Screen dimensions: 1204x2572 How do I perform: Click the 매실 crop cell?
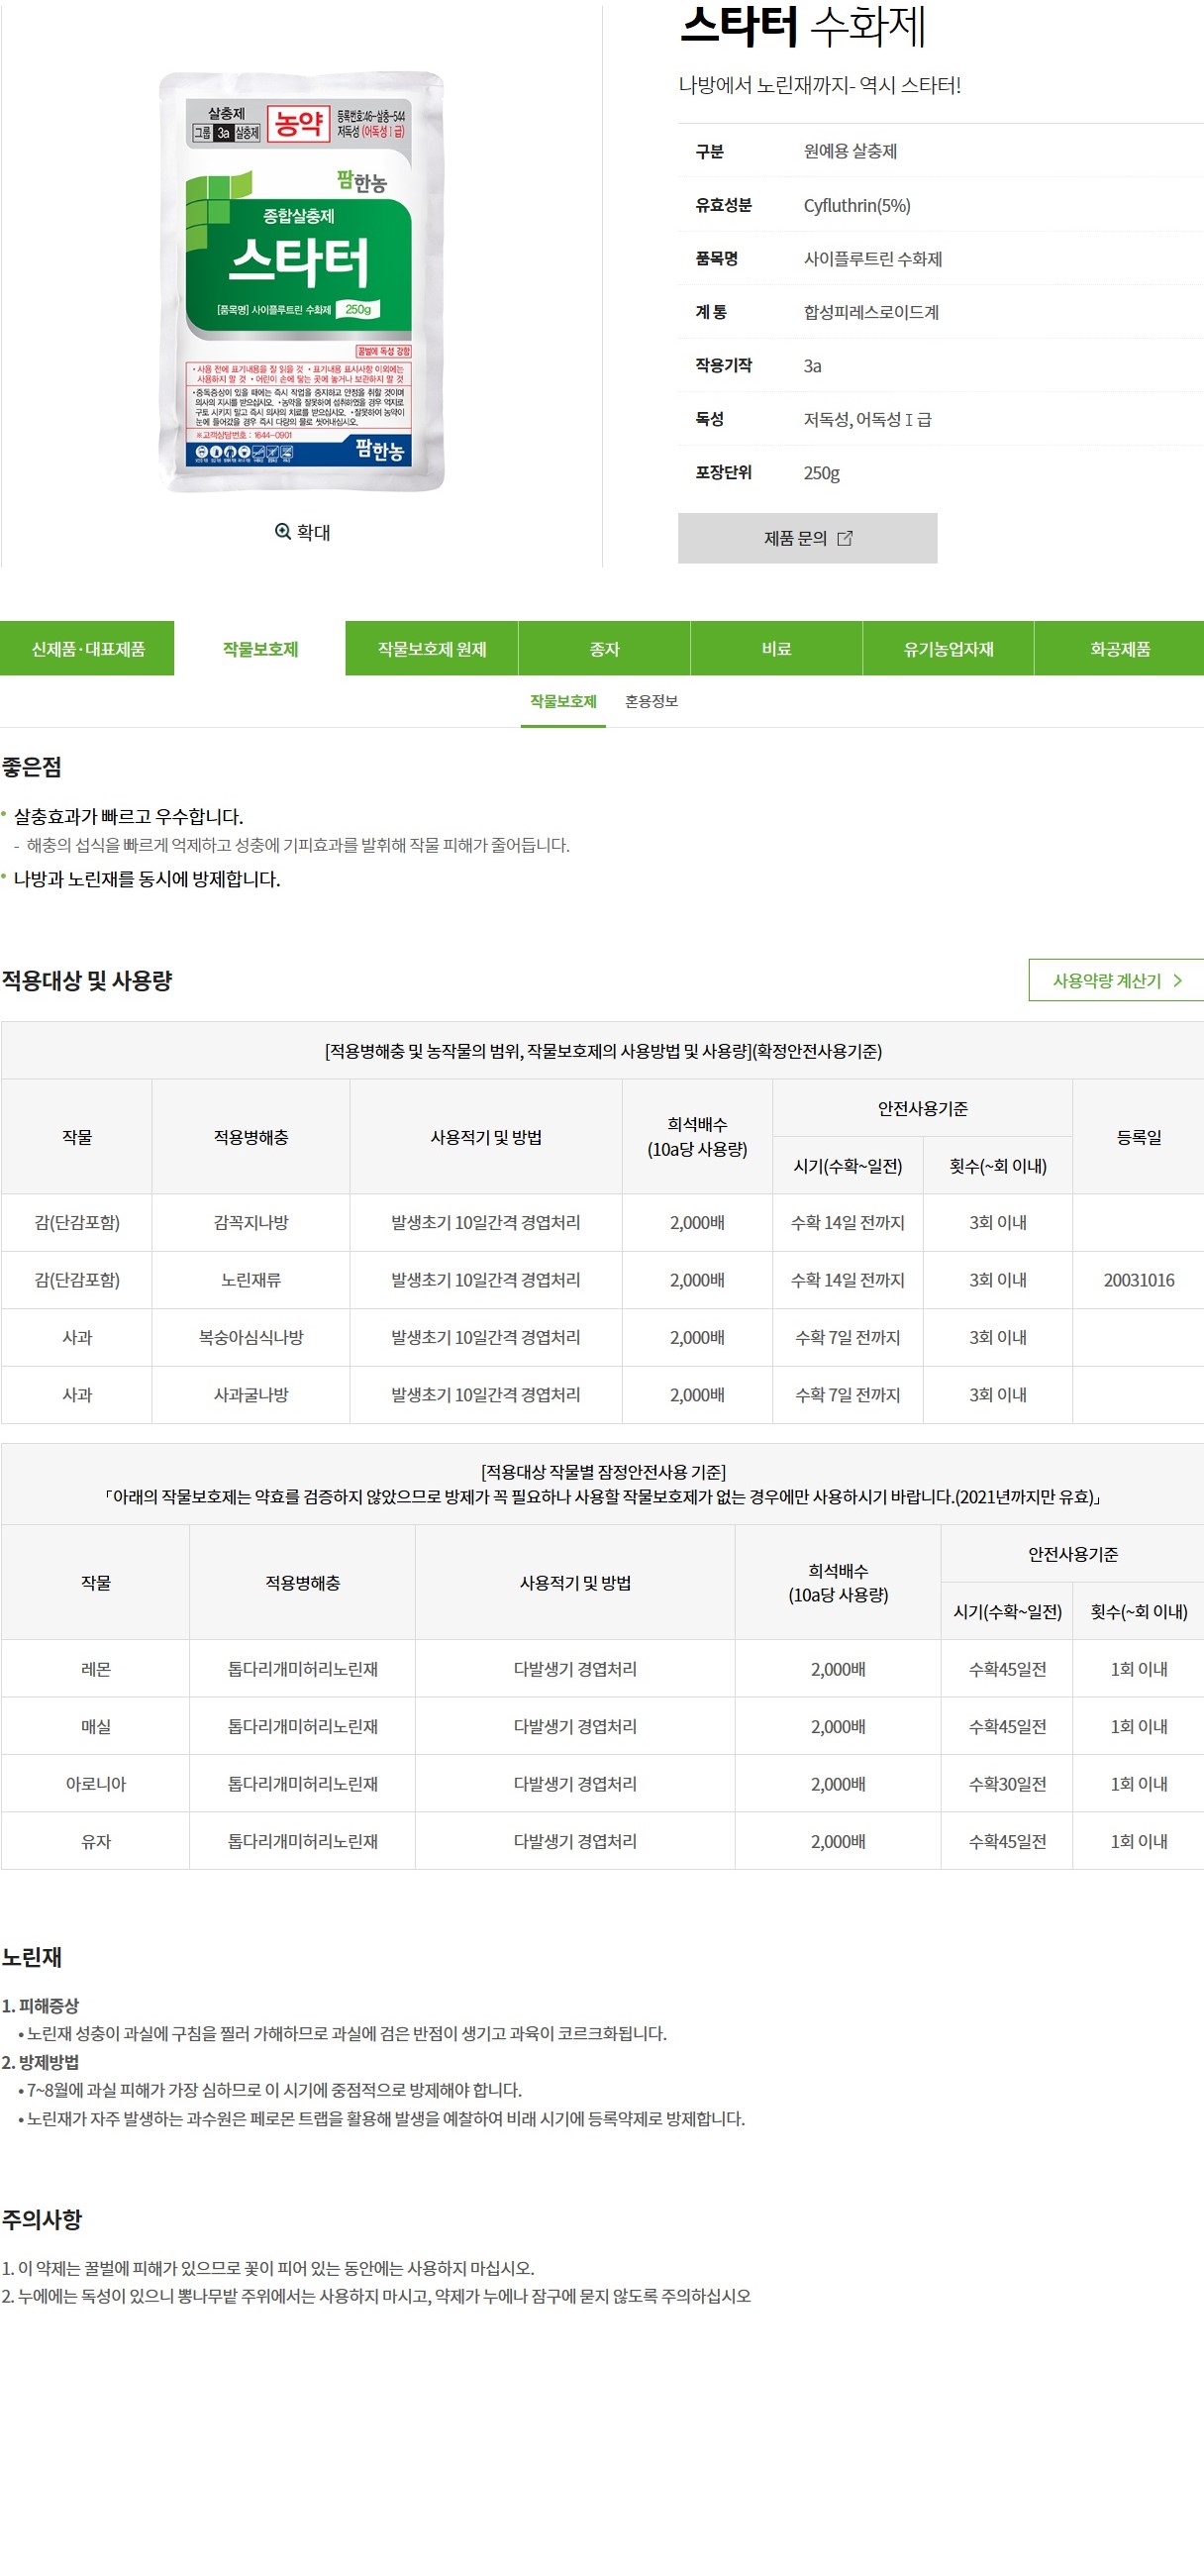(96, 1726)
